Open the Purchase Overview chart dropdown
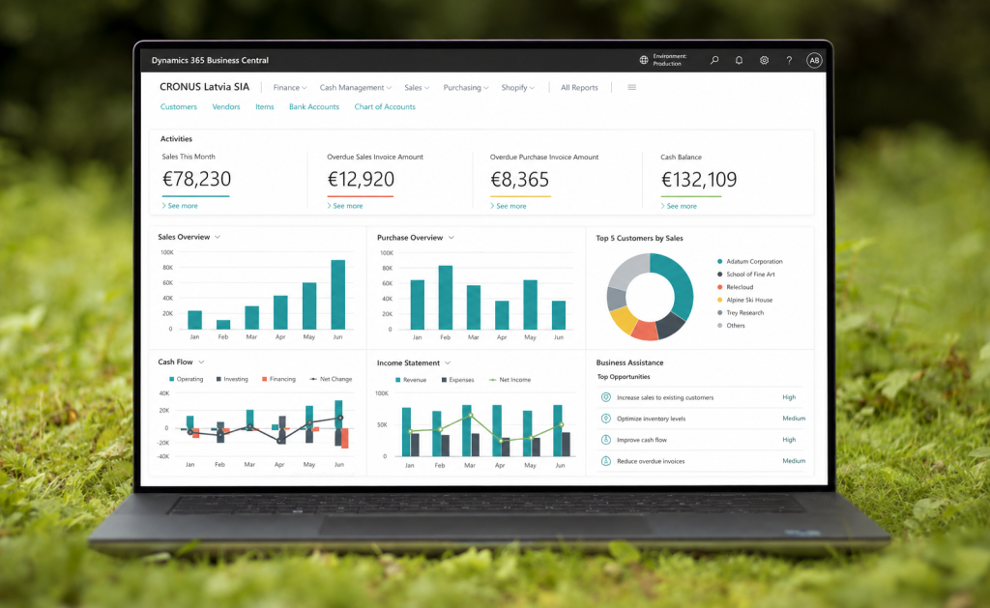The width and height of the screenshot is (990, 608). point(451,238)
